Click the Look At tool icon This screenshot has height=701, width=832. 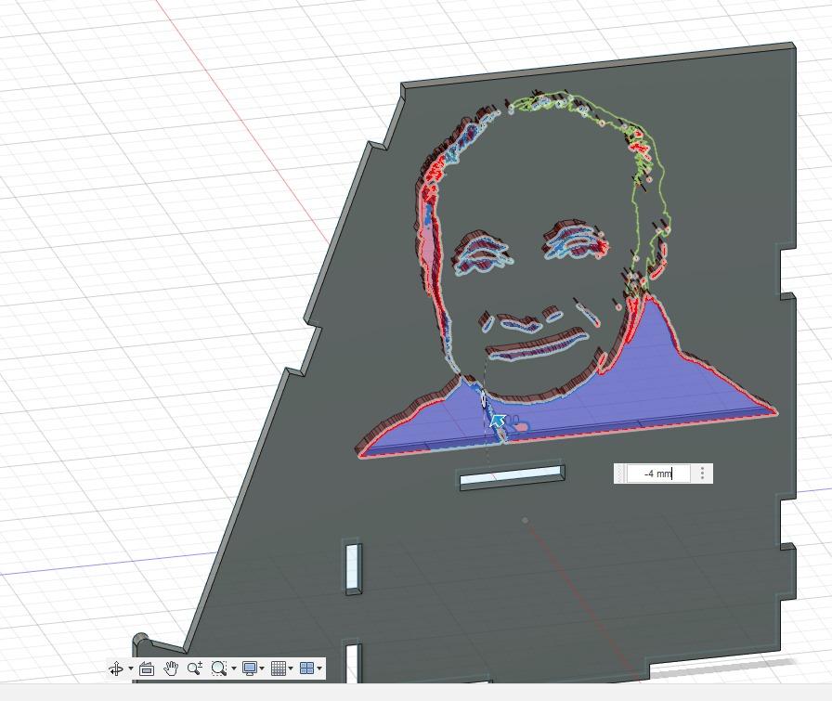click(x=147, y=669)
